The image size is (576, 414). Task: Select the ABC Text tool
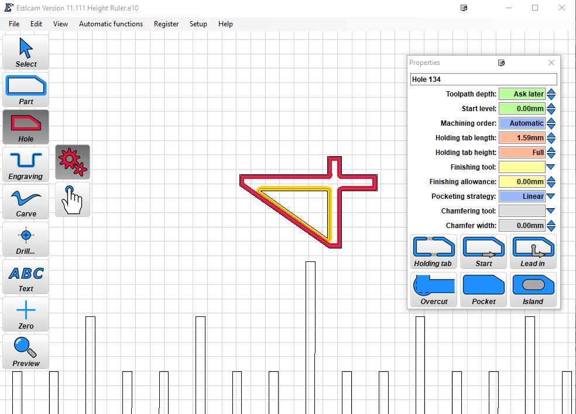(26, 277)
